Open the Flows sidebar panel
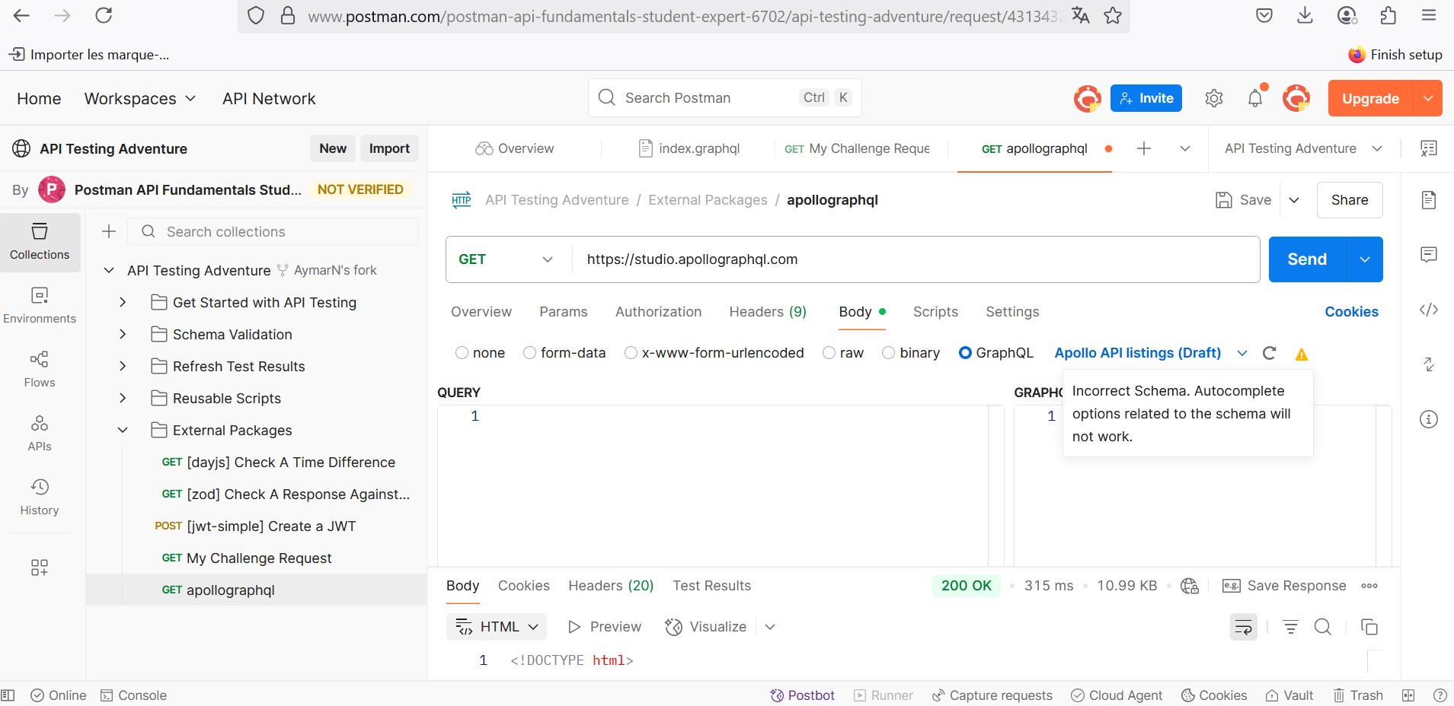Screen dimensions: 1454x706 click(x=40, y=370)
